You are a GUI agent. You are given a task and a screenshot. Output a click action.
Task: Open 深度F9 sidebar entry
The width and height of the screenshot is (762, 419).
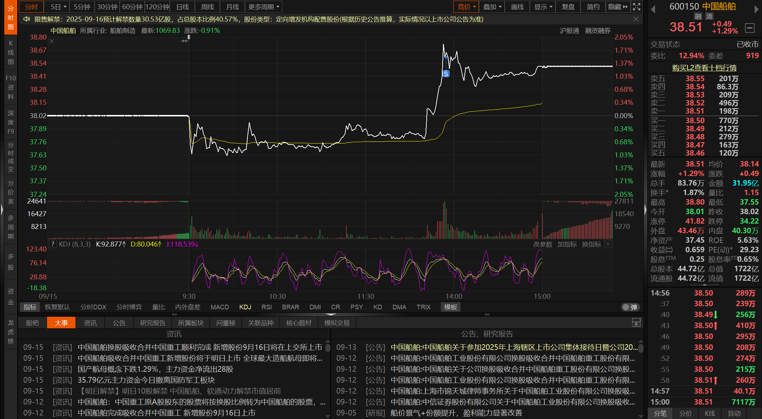(11, 122)
